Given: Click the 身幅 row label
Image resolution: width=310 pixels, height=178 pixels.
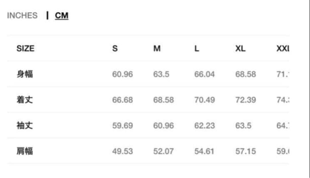Looking at the screenshot, I should point(25,74).
